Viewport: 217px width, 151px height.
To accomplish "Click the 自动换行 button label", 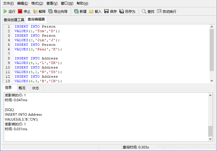I will [169, 11].
